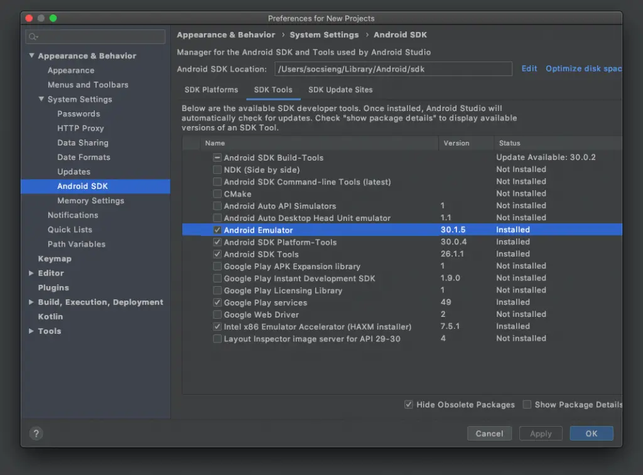
Task: Focus the preferences search field
Action: (x=95, y=37)
